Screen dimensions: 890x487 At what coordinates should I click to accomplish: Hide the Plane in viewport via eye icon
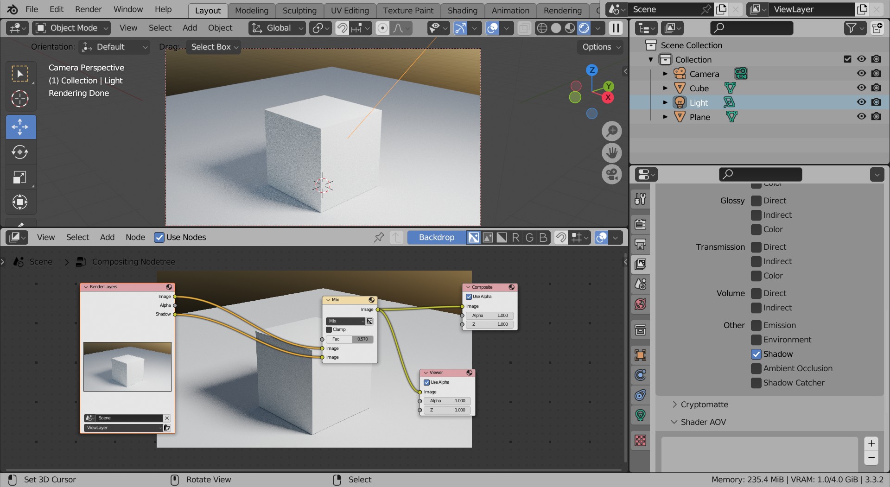[x=861, y=117]
